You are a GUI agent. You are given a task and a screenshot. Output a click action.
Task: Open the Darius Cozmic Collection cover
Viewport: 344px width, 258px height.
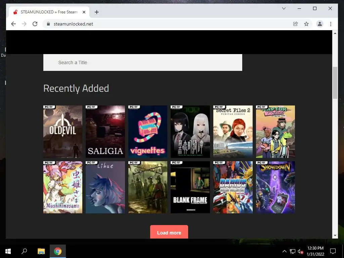[x=233, y=187]
